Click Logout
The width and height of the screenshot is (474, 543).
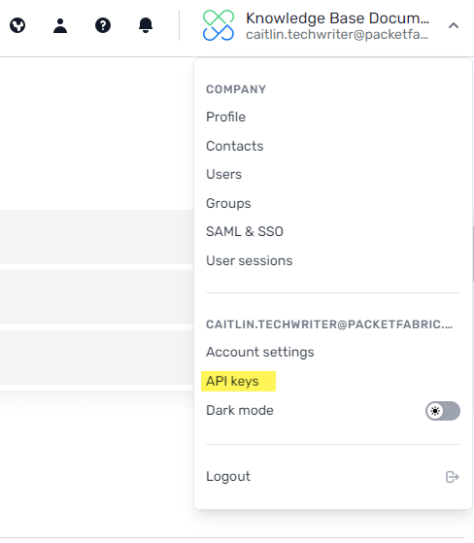tap(228, 477)
